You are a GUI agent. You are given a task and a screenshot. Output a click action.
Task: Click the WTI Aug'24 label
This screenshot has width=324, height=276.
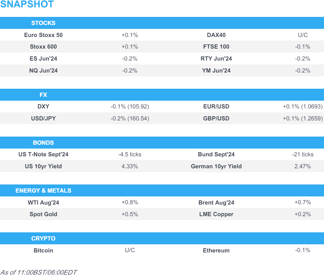click(x=43, y=202)
